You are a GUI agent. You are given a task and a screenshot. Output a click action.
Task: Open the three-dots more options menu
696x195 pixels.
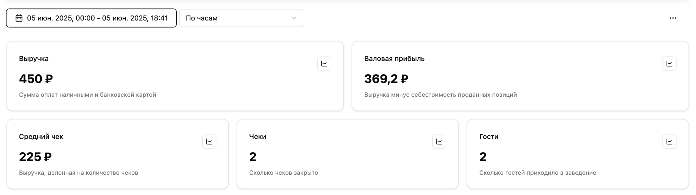point(672,18)
